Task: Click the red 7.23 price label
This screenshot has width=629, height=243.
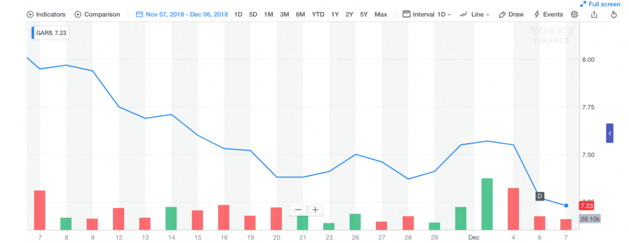Action: 586,206
